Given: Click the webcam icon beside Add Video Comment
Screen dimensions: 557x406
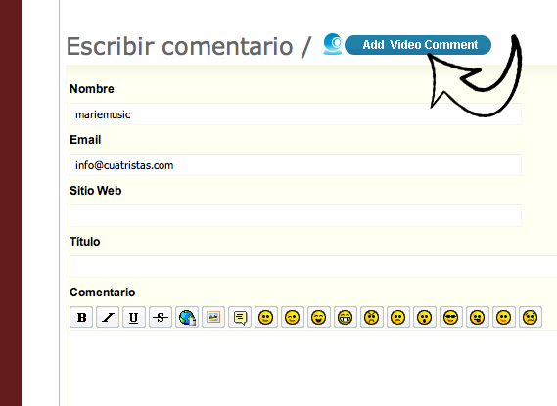Looking at the screenshot, I should (x=333, y=44).
